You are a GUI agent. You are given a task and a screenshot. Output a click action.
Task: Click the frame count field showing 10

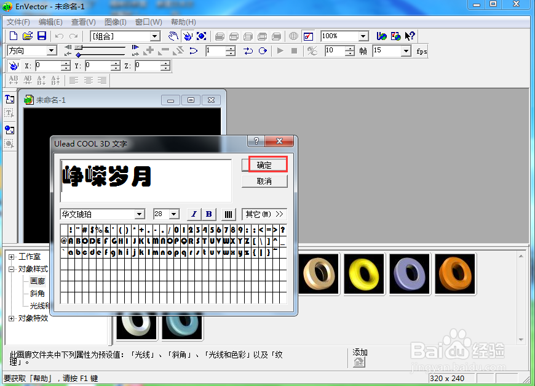[335, 51]
